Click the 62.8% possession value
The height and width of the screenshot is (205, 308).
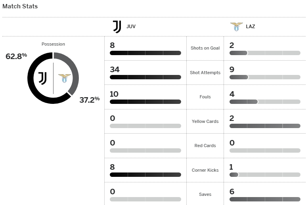coord(16,56)
